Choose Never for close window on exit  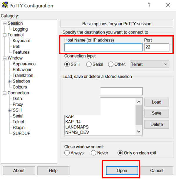pyautogui.click(x=93, y=153)
